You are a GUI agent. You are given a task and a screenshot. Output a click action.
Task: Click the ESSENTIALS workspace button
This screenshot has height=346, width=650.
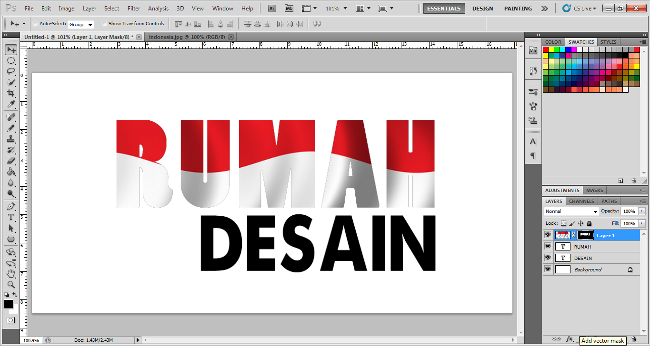444,8
